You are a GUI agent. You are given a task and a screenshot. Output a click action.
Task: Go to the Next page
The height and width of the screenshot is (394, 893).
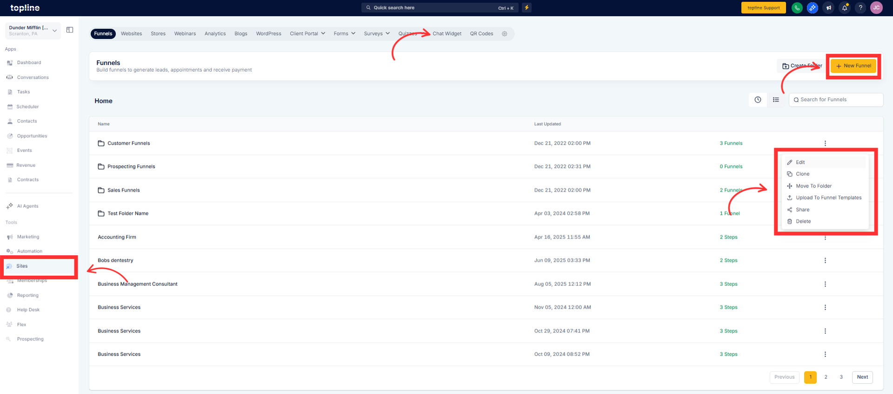pos(862,377)
